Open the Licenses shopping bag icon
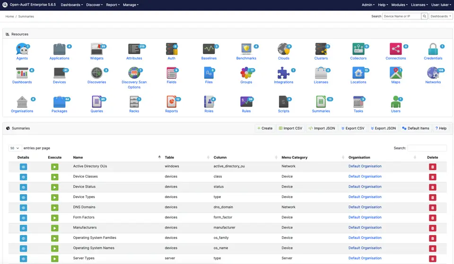 (x=321, y=73)
